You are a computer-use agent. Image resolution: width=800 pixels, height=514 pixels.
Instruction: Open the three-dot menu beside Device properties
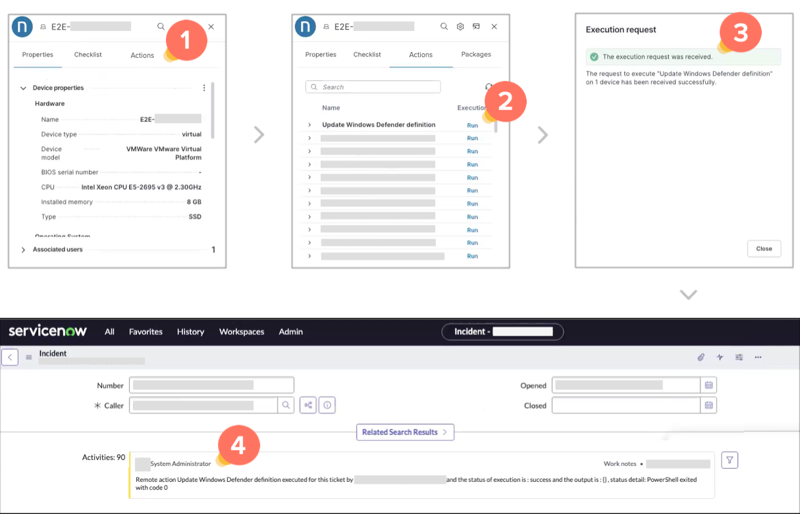pyautogui.click(x=203, y=87)
